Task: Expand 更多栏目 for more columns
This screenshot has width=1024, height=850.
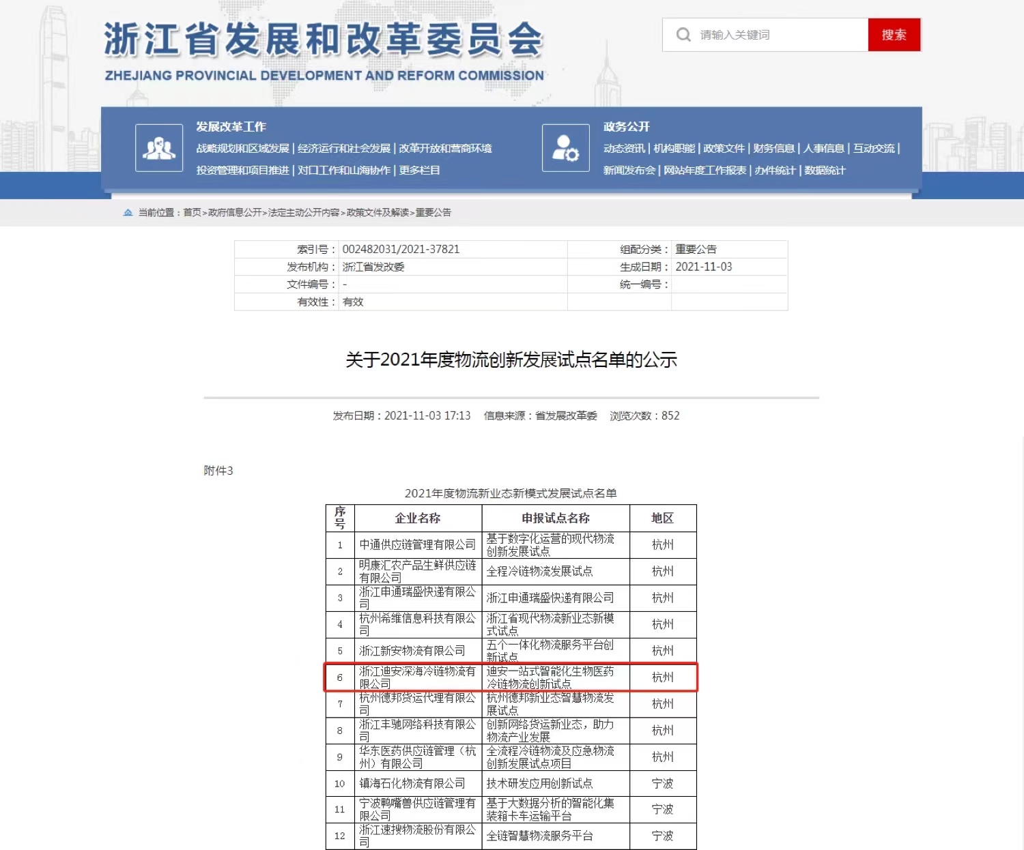Action: coord(420,171)
